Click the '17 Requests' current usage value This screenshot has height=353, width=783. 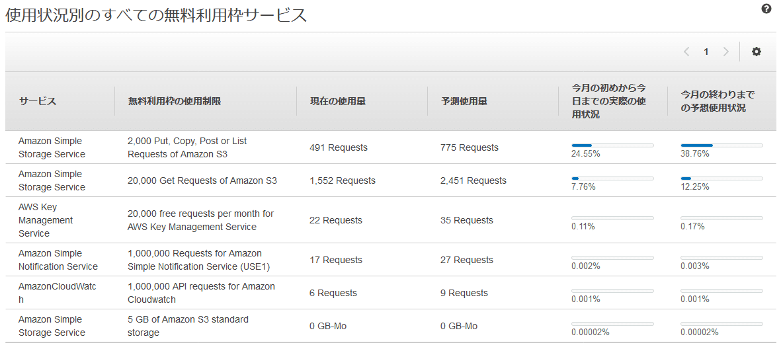coord(336,260)
